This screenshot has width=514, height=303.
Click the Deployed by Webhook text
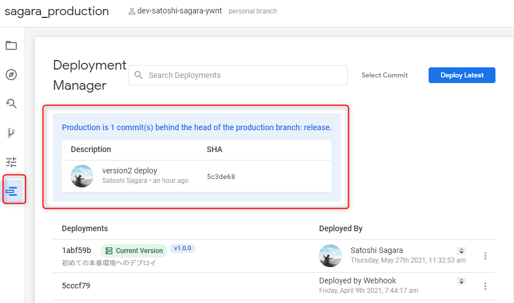(358, 281)
